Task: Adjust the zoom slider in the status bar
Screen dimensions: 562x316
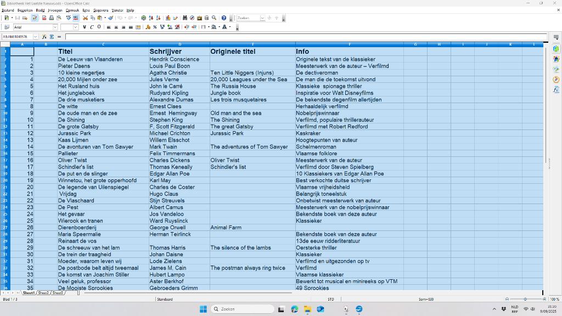Action: click(525, 299)
